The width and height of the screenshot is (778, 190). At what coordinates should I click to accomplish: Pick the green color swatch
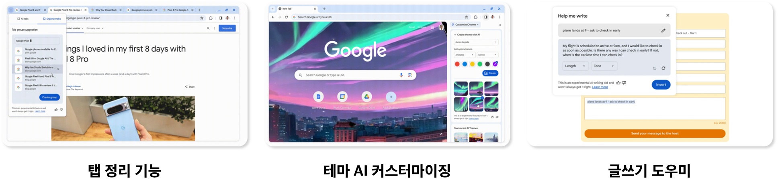pos(480,64)
